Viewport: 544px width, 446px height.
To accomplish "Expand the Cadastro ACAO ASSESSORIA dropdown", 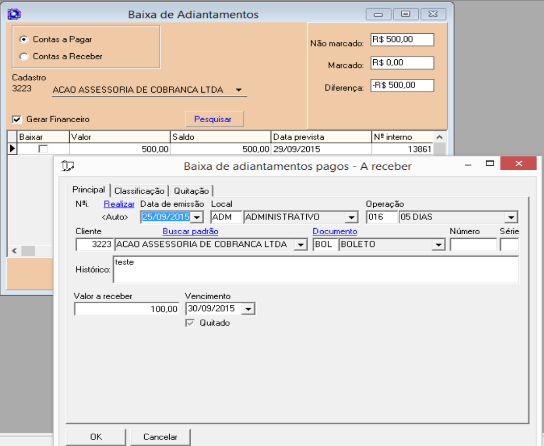I will 238,90.
